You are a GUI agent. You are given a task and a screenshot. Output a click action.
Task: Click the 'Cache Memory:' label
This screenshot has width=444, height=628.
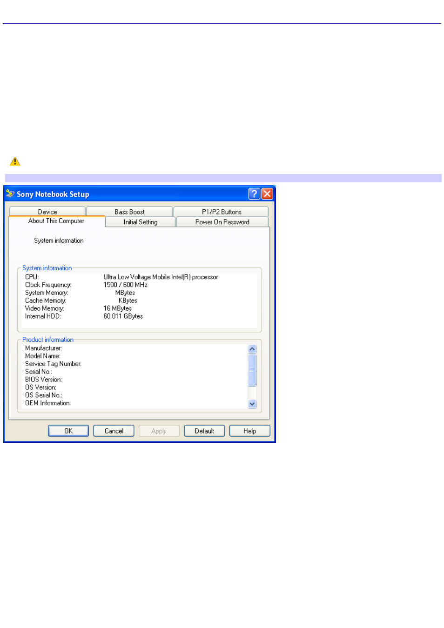(46, 301)
